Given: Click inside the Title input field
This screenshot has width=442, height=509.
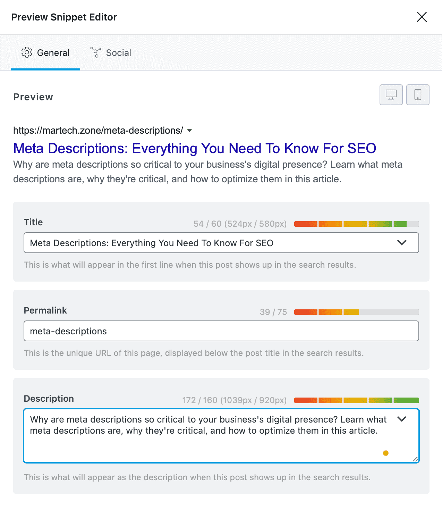Looking at the screenshot, I should tap(208, 243).
